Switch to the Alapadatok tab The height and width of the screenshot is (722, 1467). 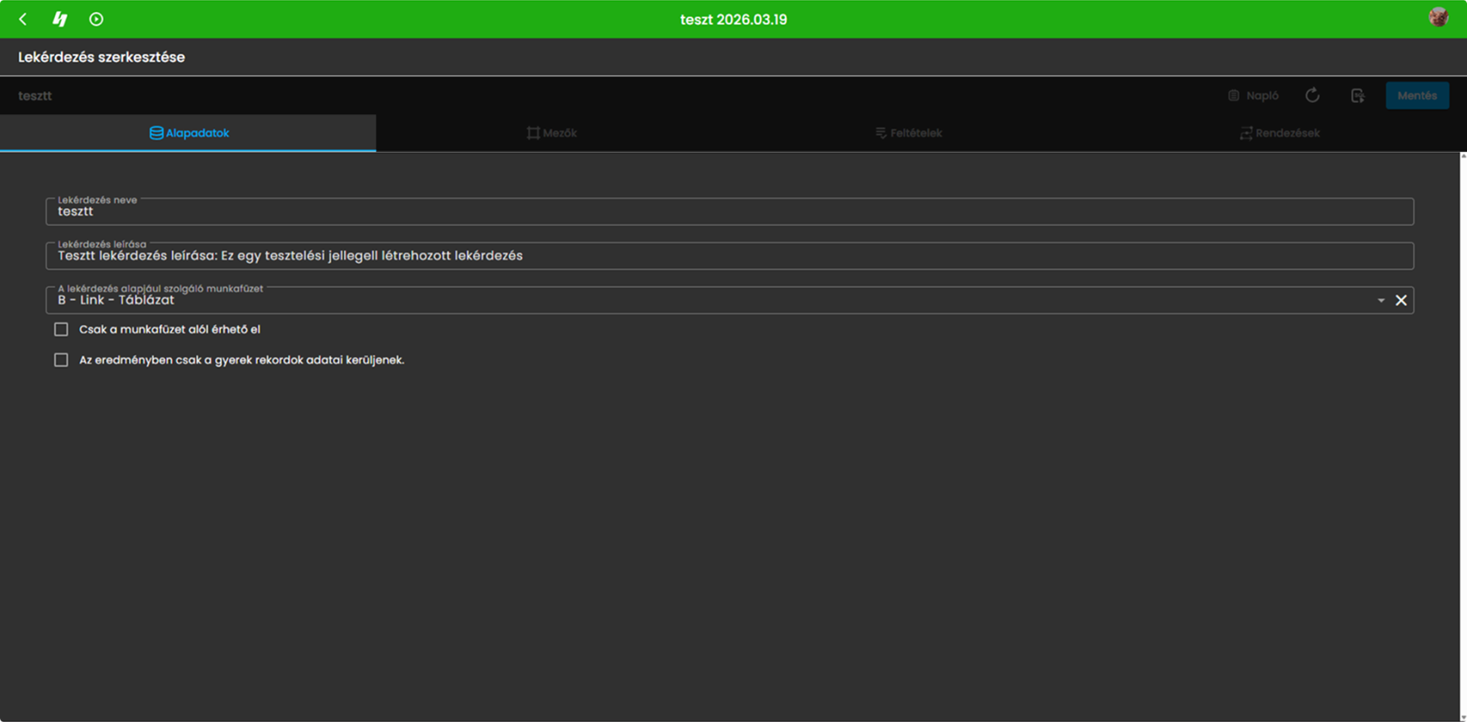coord(189,133)
